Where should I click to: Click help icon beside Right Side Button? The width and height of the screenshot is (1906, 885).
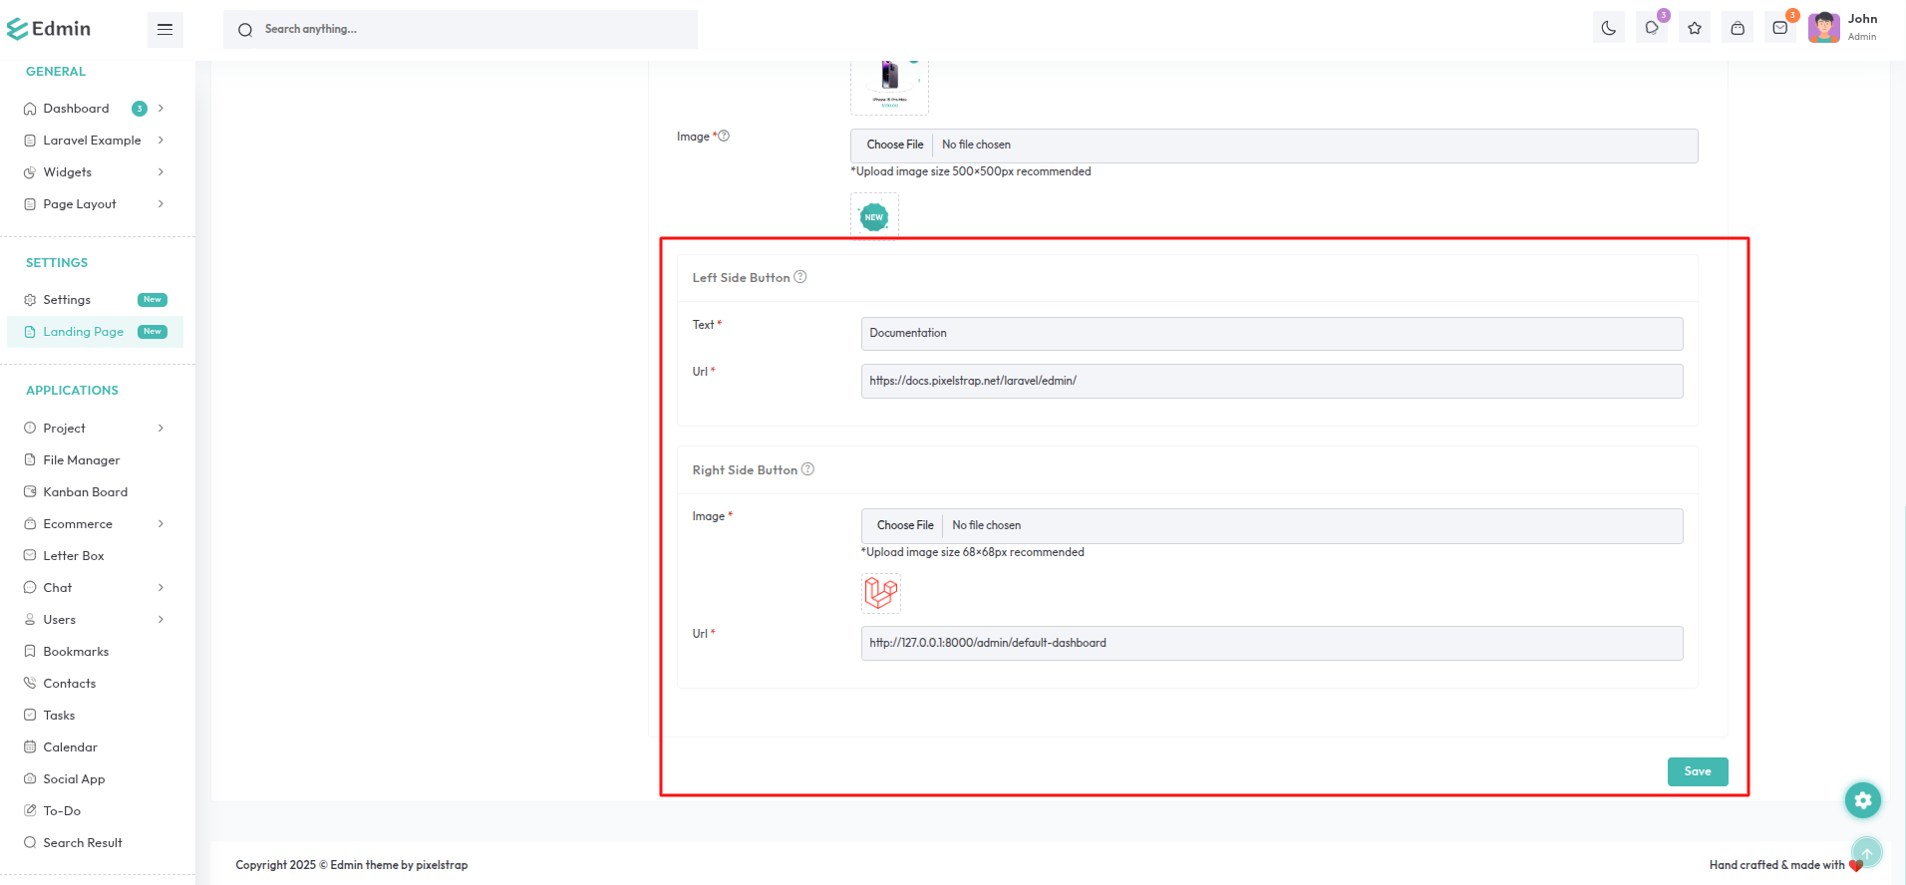click(x=807, y=469)
